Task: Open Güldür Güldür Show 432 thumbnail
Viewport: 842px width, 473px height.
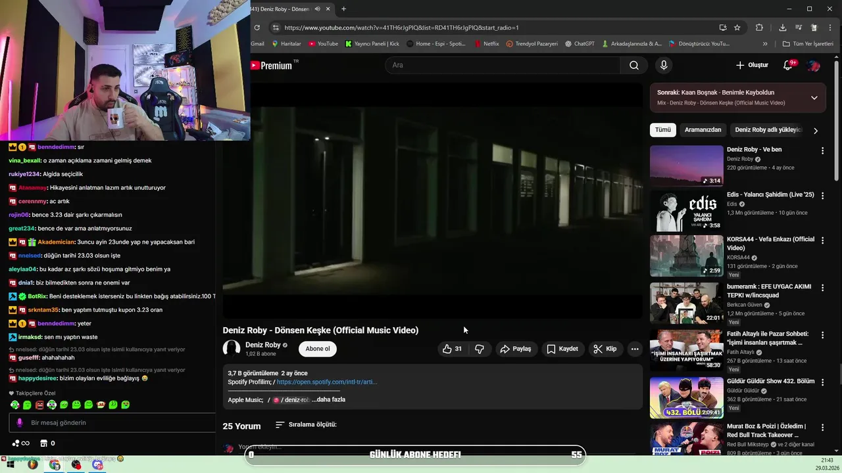Action: (686, 397)
